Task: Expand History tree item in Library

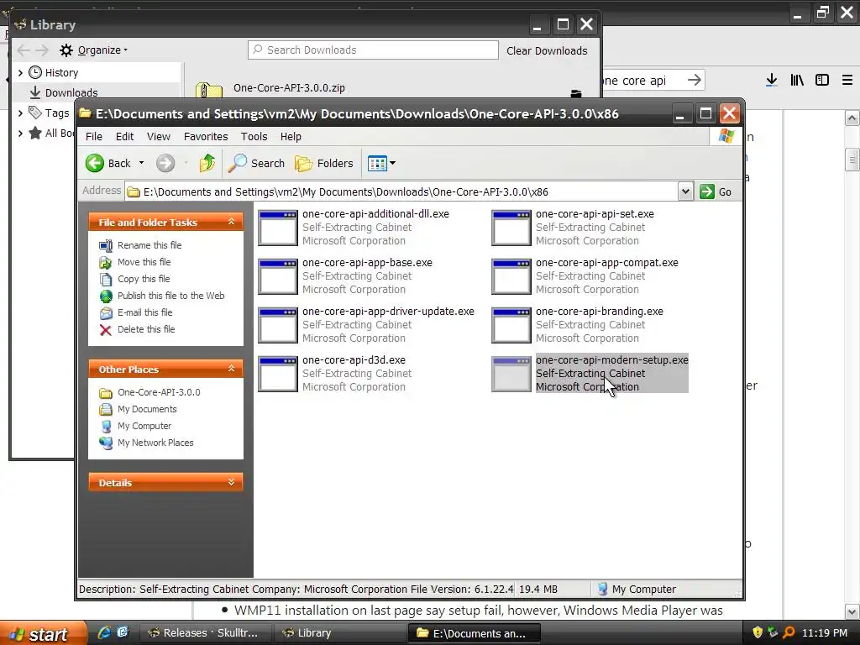Action: 20,72
